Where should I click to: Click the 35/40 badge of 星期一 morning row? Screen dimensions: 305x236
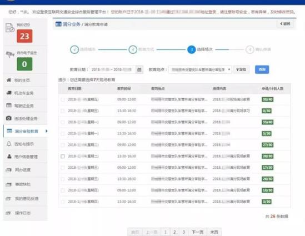pyautogui.click(x=268, y=122)
